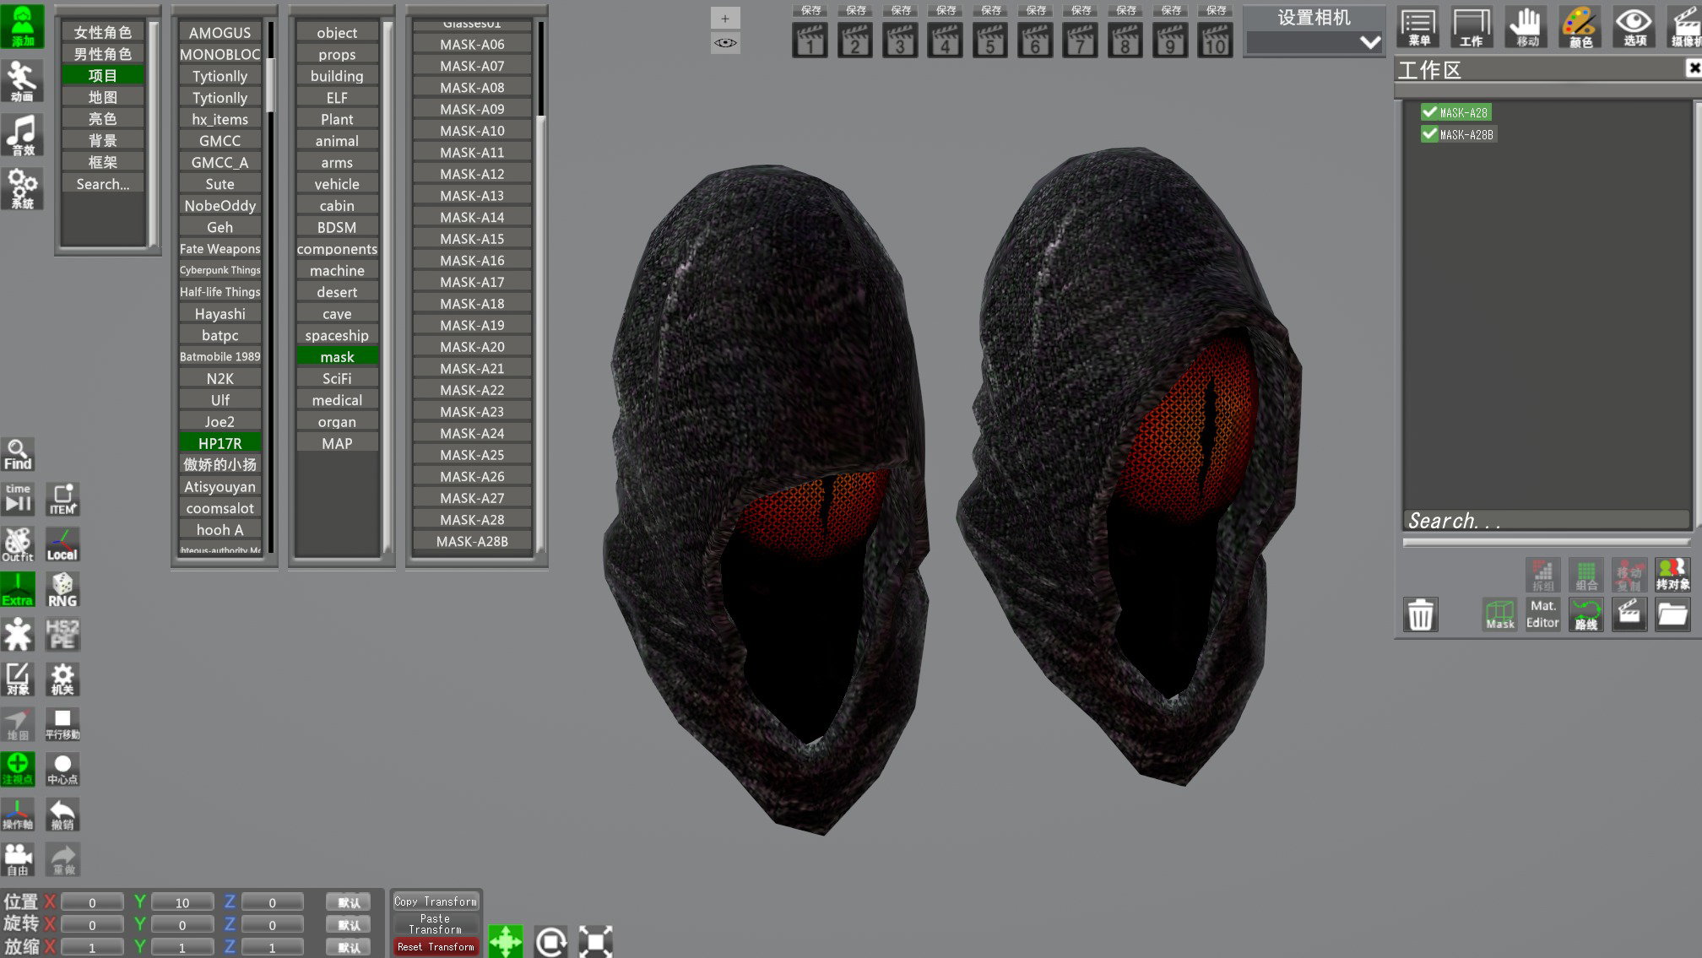Open the system gears icon
This screenshot has height=958, width=1702.
(22, 188)
